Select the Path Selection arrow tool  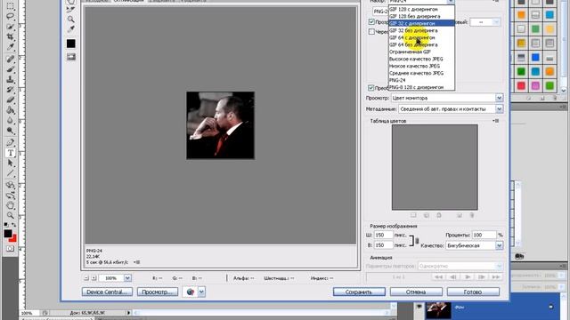point(10,163)
